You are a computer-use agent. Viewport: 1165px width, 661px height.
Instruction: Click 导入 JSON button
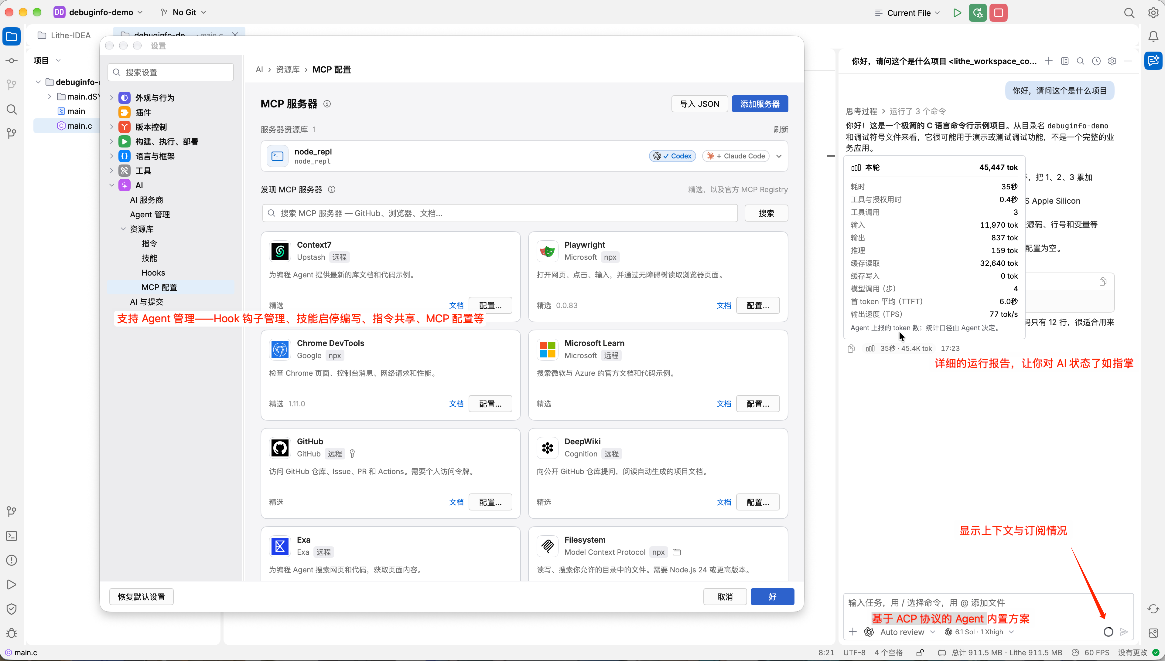(x=699, y=104)
